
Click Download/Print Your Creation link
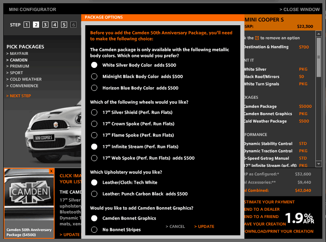click(279, 231)
